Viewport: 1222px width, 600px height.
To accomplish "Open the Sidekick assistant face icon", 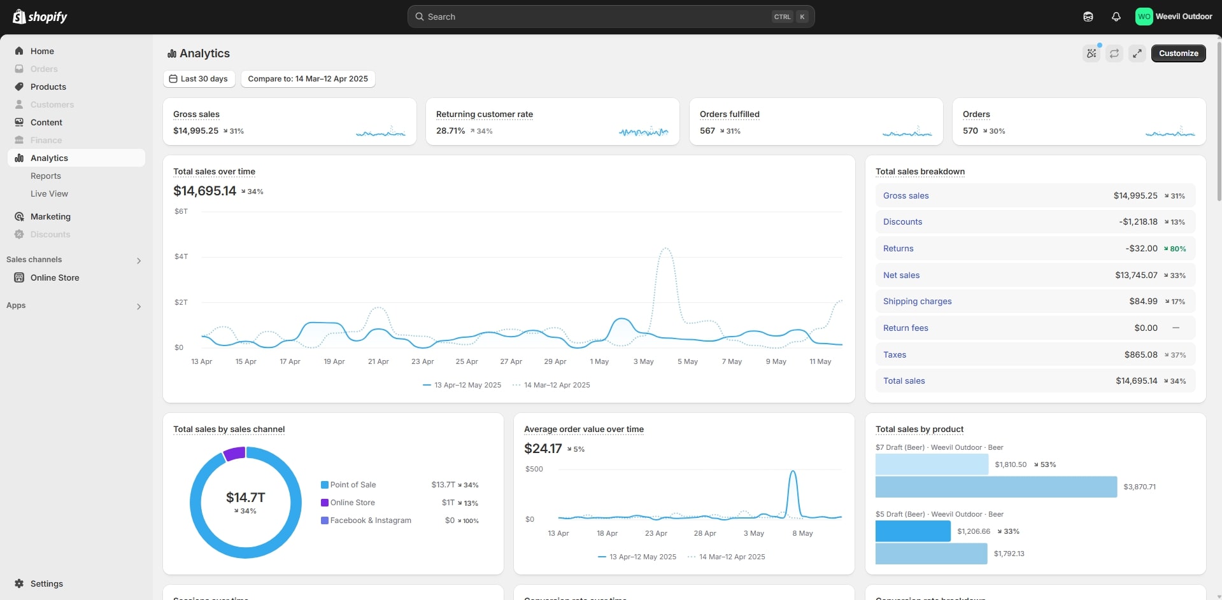I will 1088,17.
